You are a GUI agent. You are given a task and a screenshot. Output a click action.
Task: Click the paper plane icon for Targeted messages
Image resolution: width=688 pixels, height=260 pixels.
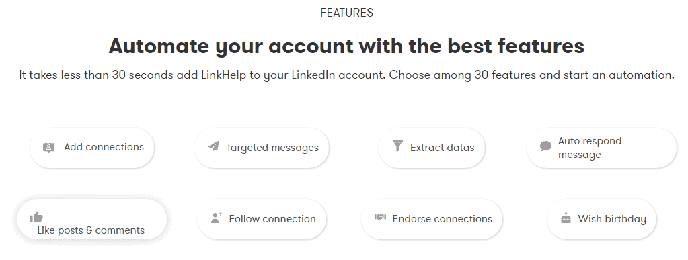pos(214,146)
